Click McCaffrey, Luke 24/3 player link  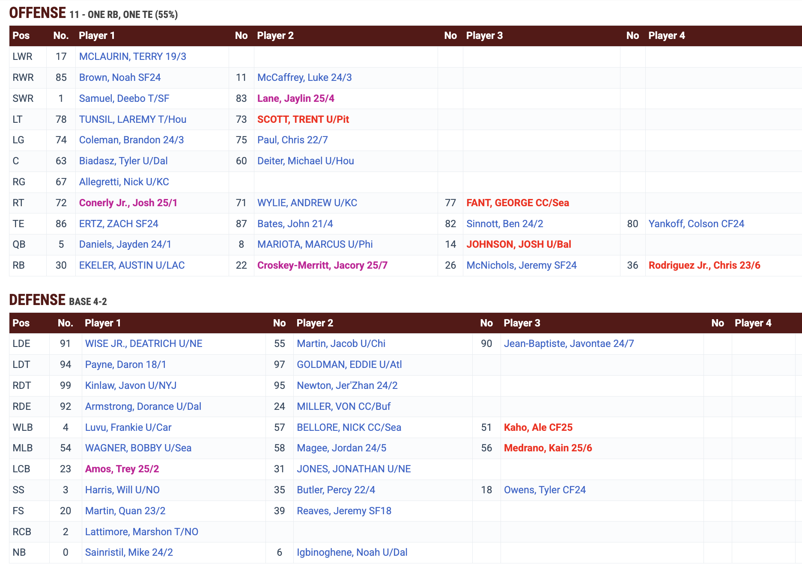[x=304, y=77]
